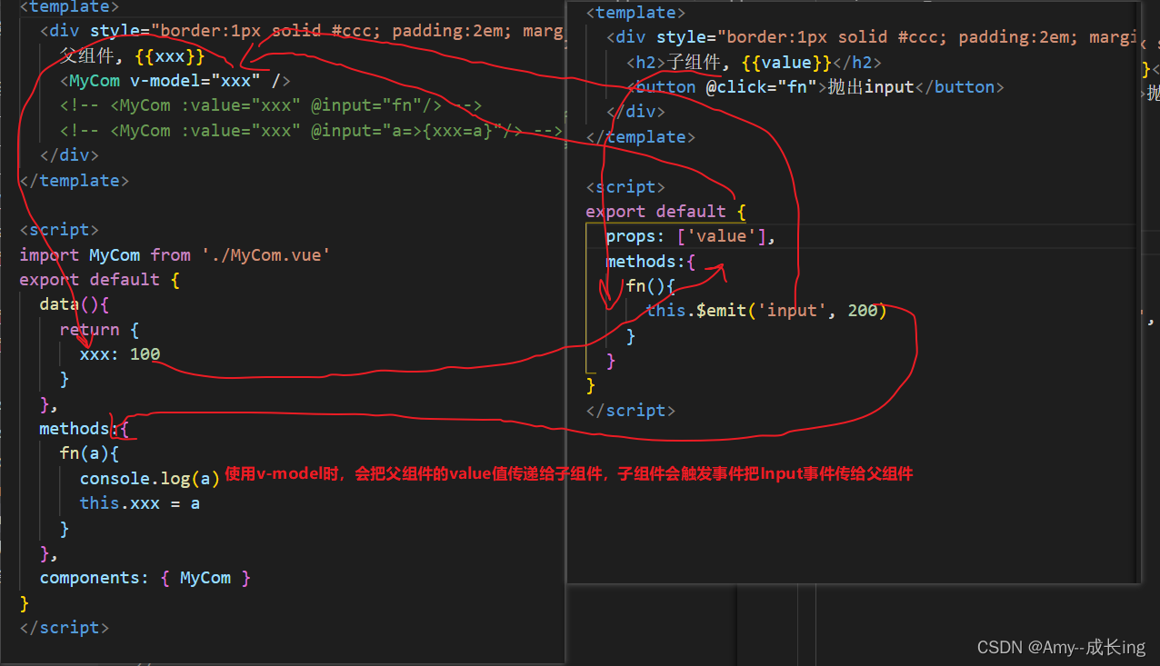Screen dimensions: 1160x666
Task: Click the closing </template> tag in parent
Action: click(73, 180)
